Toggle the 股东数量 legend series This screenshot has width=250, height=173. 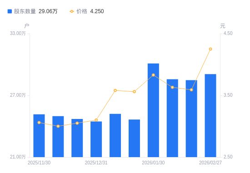coord(21,11)
